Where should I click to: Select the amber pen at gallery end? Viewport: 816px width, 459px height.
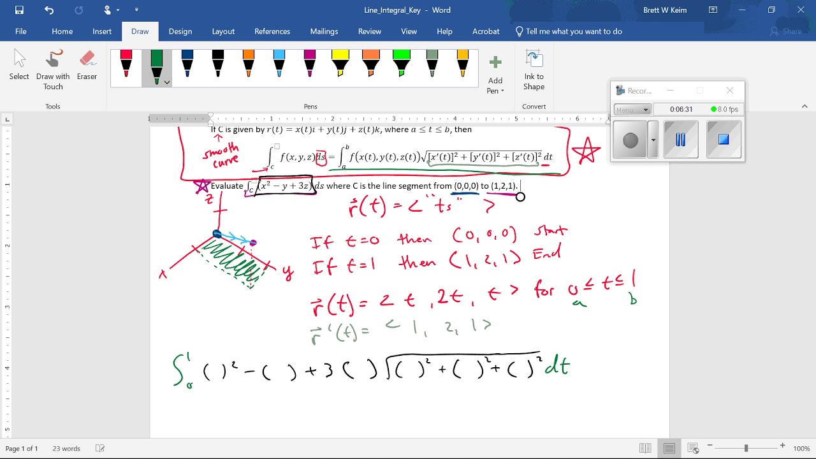pos(463,64)
